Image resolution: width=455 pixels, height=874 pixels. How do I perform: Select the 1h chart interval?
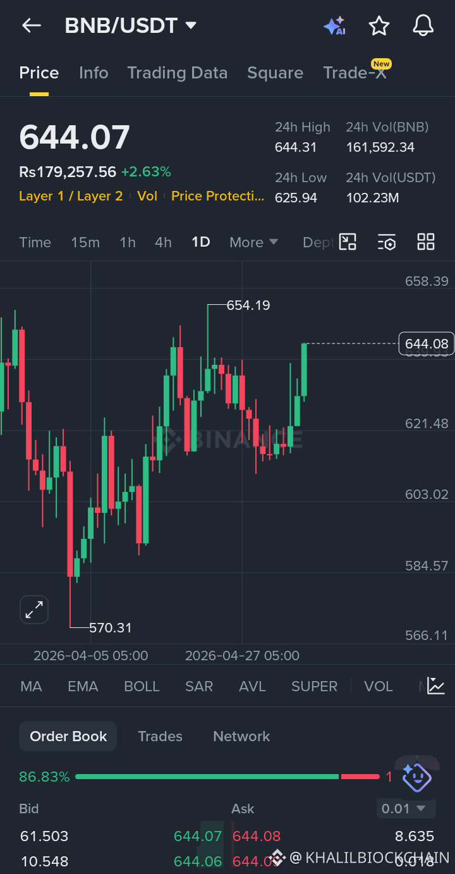(128, 242)
